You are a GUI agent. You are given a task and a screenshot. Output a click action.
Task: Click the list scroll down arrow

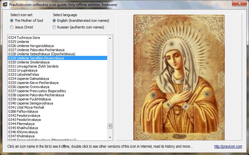[110, 138]
